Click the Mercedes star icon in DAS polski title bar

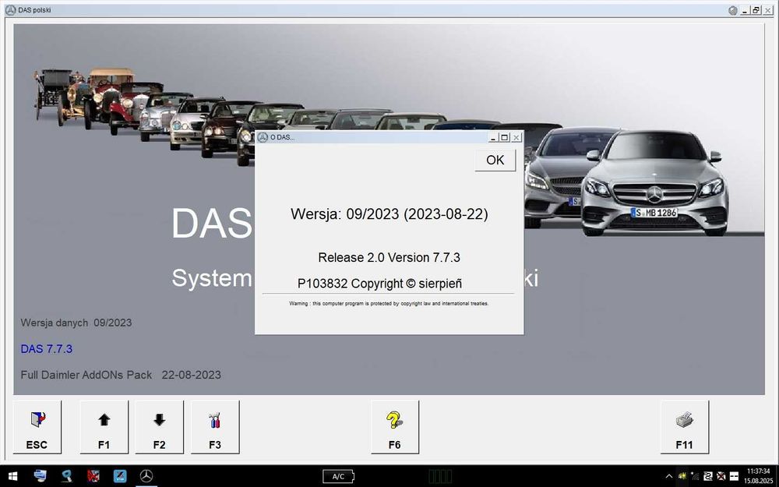point(10,10)
